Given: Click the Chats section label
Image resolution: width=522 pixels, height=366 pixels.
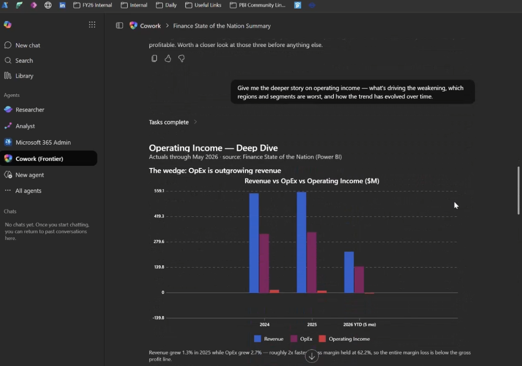Looking at the screenshot, I should click(x=10, y=211).
